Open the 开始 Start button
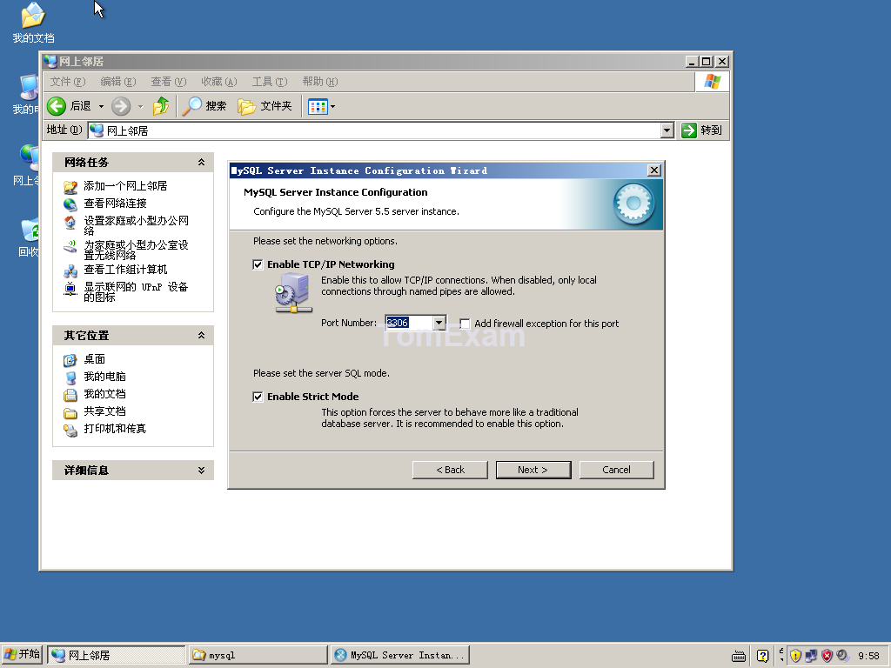891x668 pixels. pyautogui.click(x=22, y=655)
